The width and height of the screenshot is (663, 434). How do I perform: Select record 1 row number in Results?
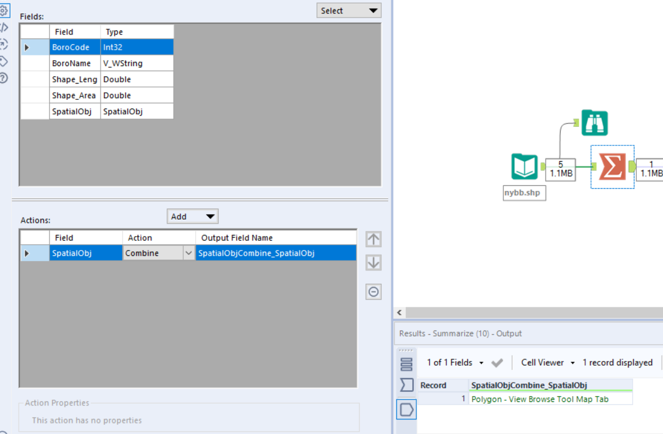coord(443,399)
